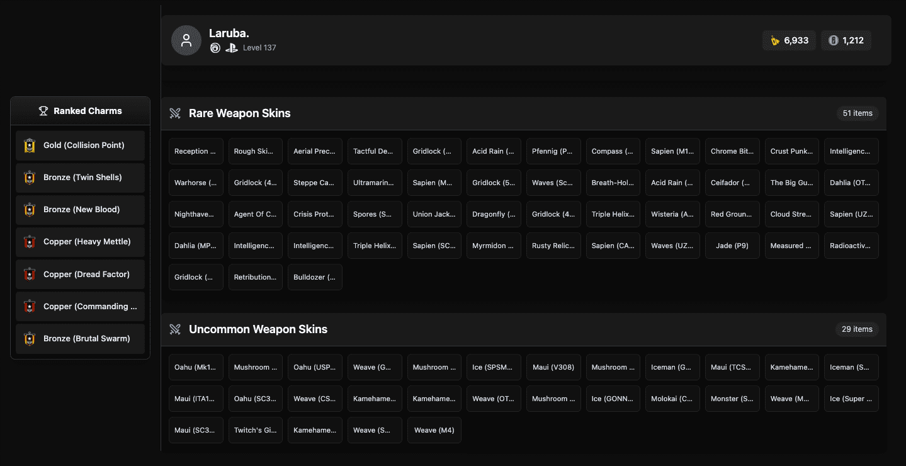This screenshot has width=906, height=466.
Task: Select the Weave (M4) weapon skin
Action: 434,430
